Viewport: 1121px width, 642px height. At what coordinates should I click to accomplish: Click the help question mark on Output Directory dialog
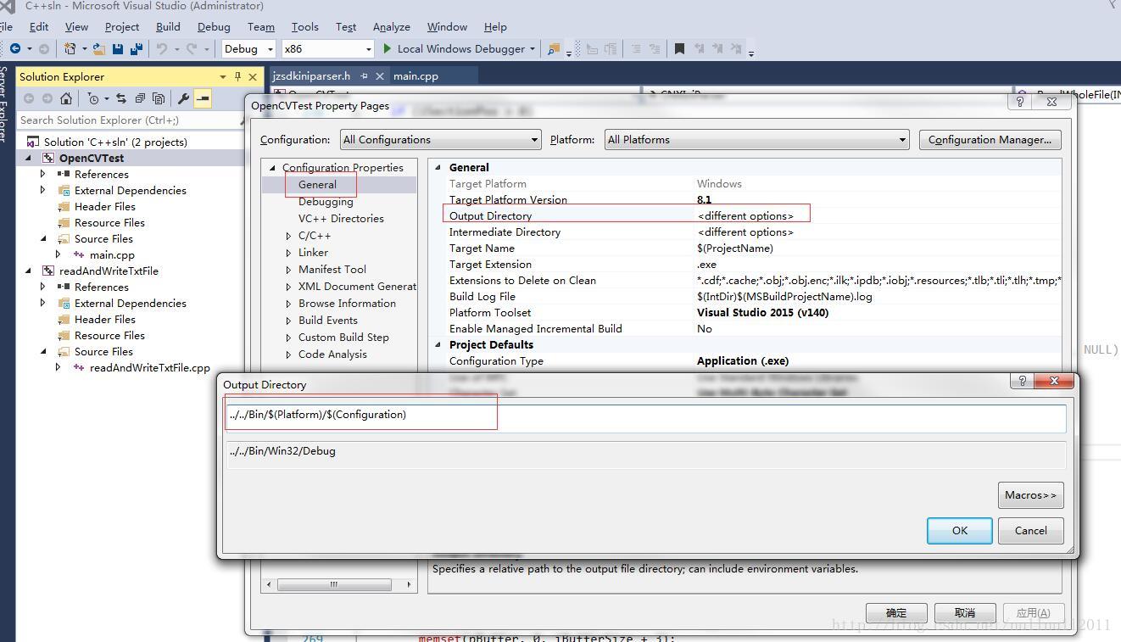[1022, 381]
